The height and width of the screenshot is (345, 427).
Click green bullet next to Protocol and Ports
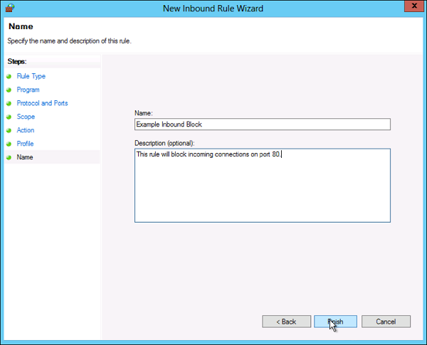[9, 103]
